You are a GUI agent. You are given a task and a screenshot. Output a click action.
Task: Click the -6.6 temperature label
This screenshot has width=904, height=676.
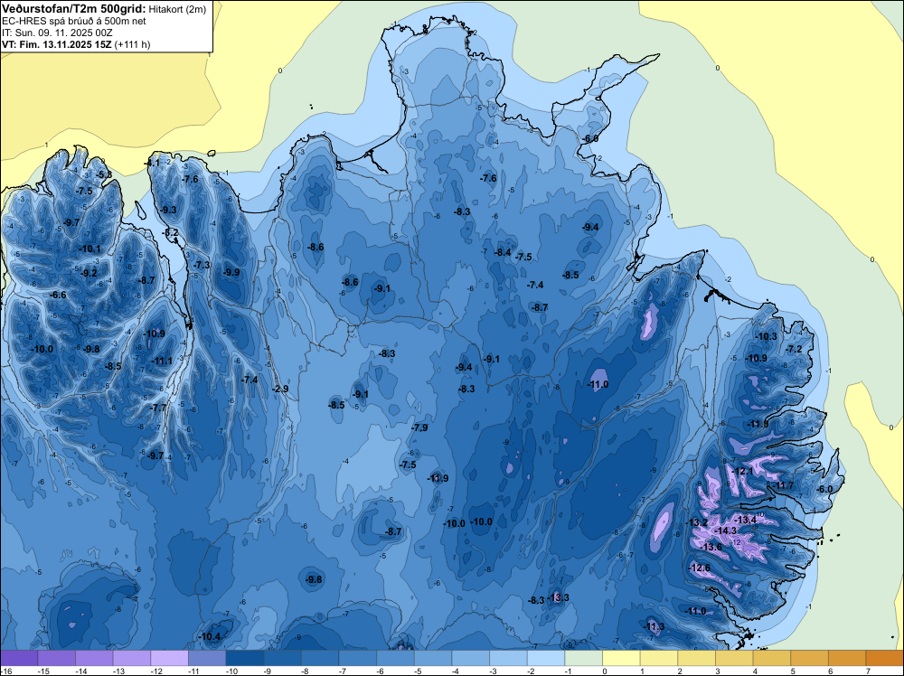(x=58, y=295)
